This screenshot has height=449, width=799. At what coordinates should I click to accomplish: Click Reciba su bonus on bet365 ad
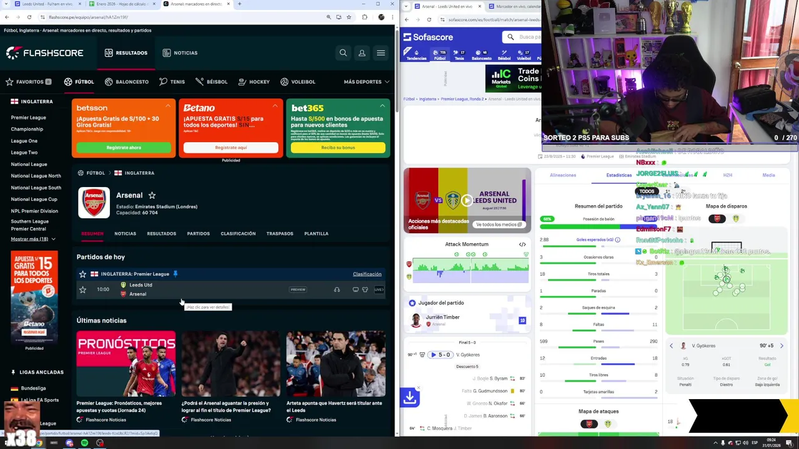point(338,148)
